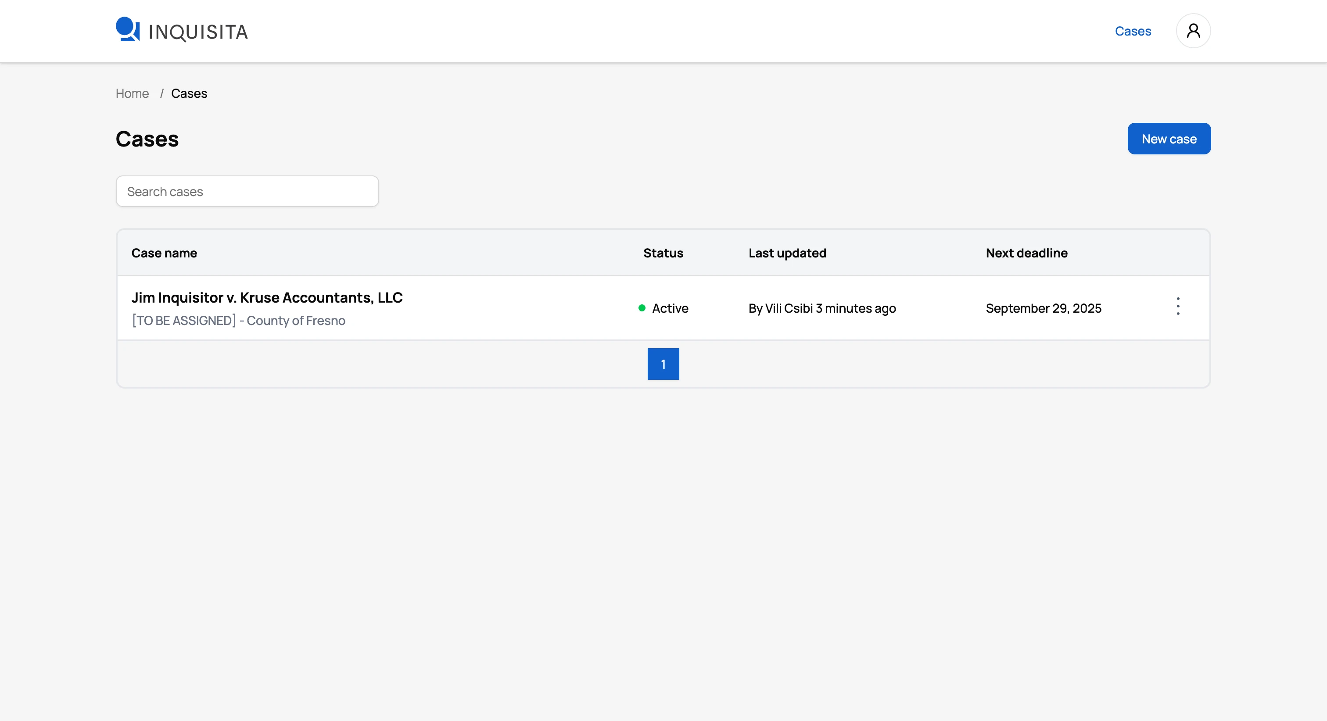Click the Inquisita magnifier logo icon
Image resolution: width=1327 pixels, height=721 pixels.
(x=127, y=29)
